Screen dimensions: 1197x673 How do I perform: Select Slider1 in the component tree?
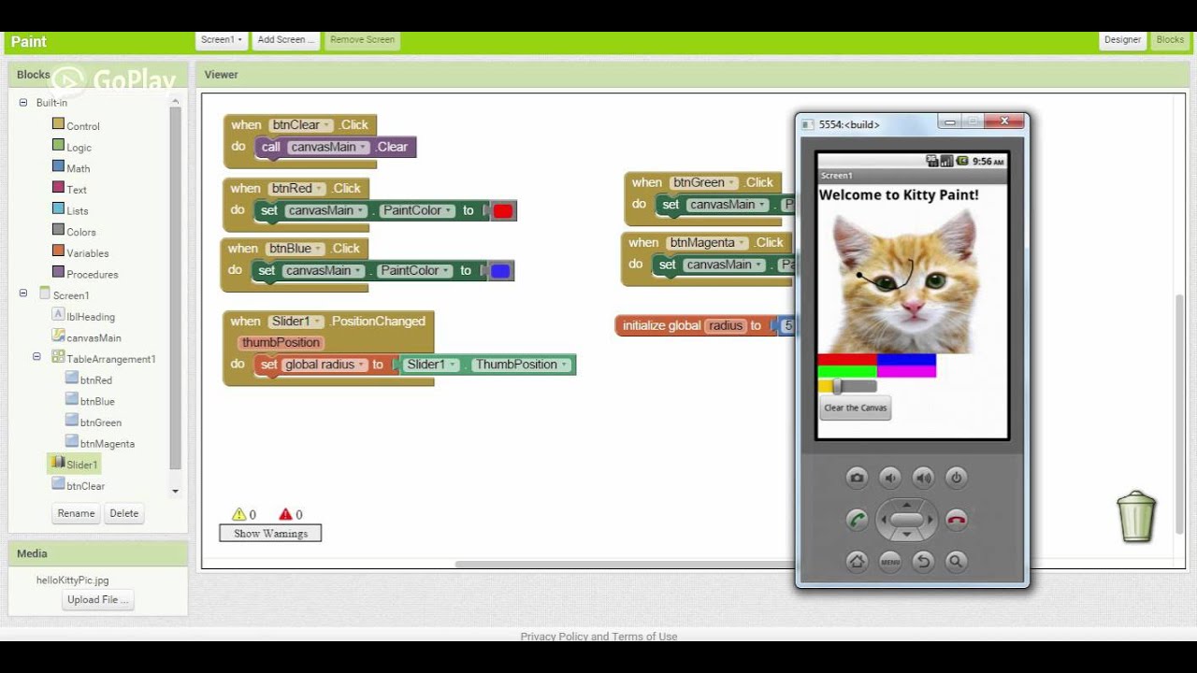click(75, 464)
